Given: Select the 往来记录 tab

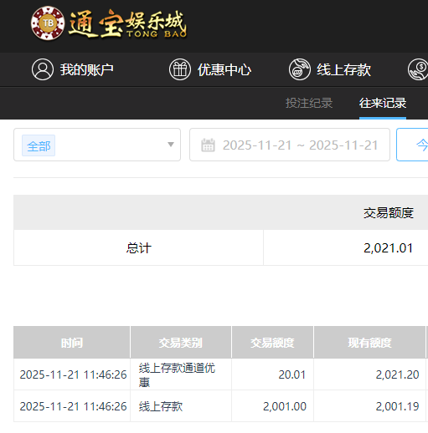Looking at the screenshot, I should 383,103.
